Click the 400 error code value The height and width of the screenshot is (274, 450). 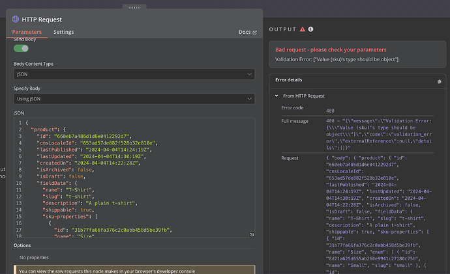point(330,111)
